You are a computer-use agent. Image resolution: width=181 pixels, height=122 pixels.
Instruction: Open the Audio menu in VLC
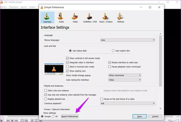[24, 7]
